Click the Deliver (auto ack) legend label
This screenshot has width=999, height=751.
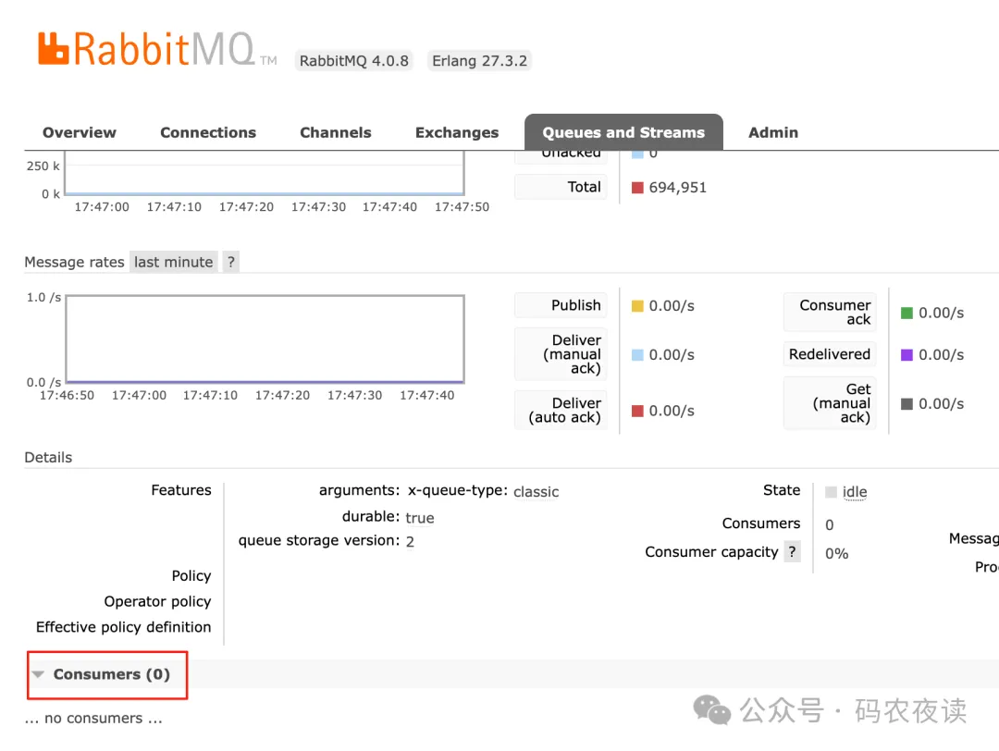(561, 411)
